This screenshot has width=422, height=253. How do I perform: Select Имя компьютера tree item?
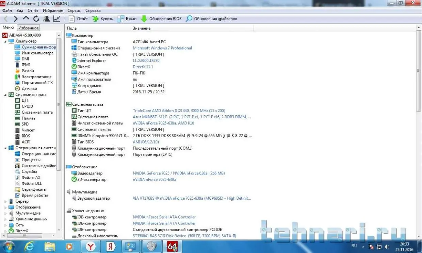[34, 53]
